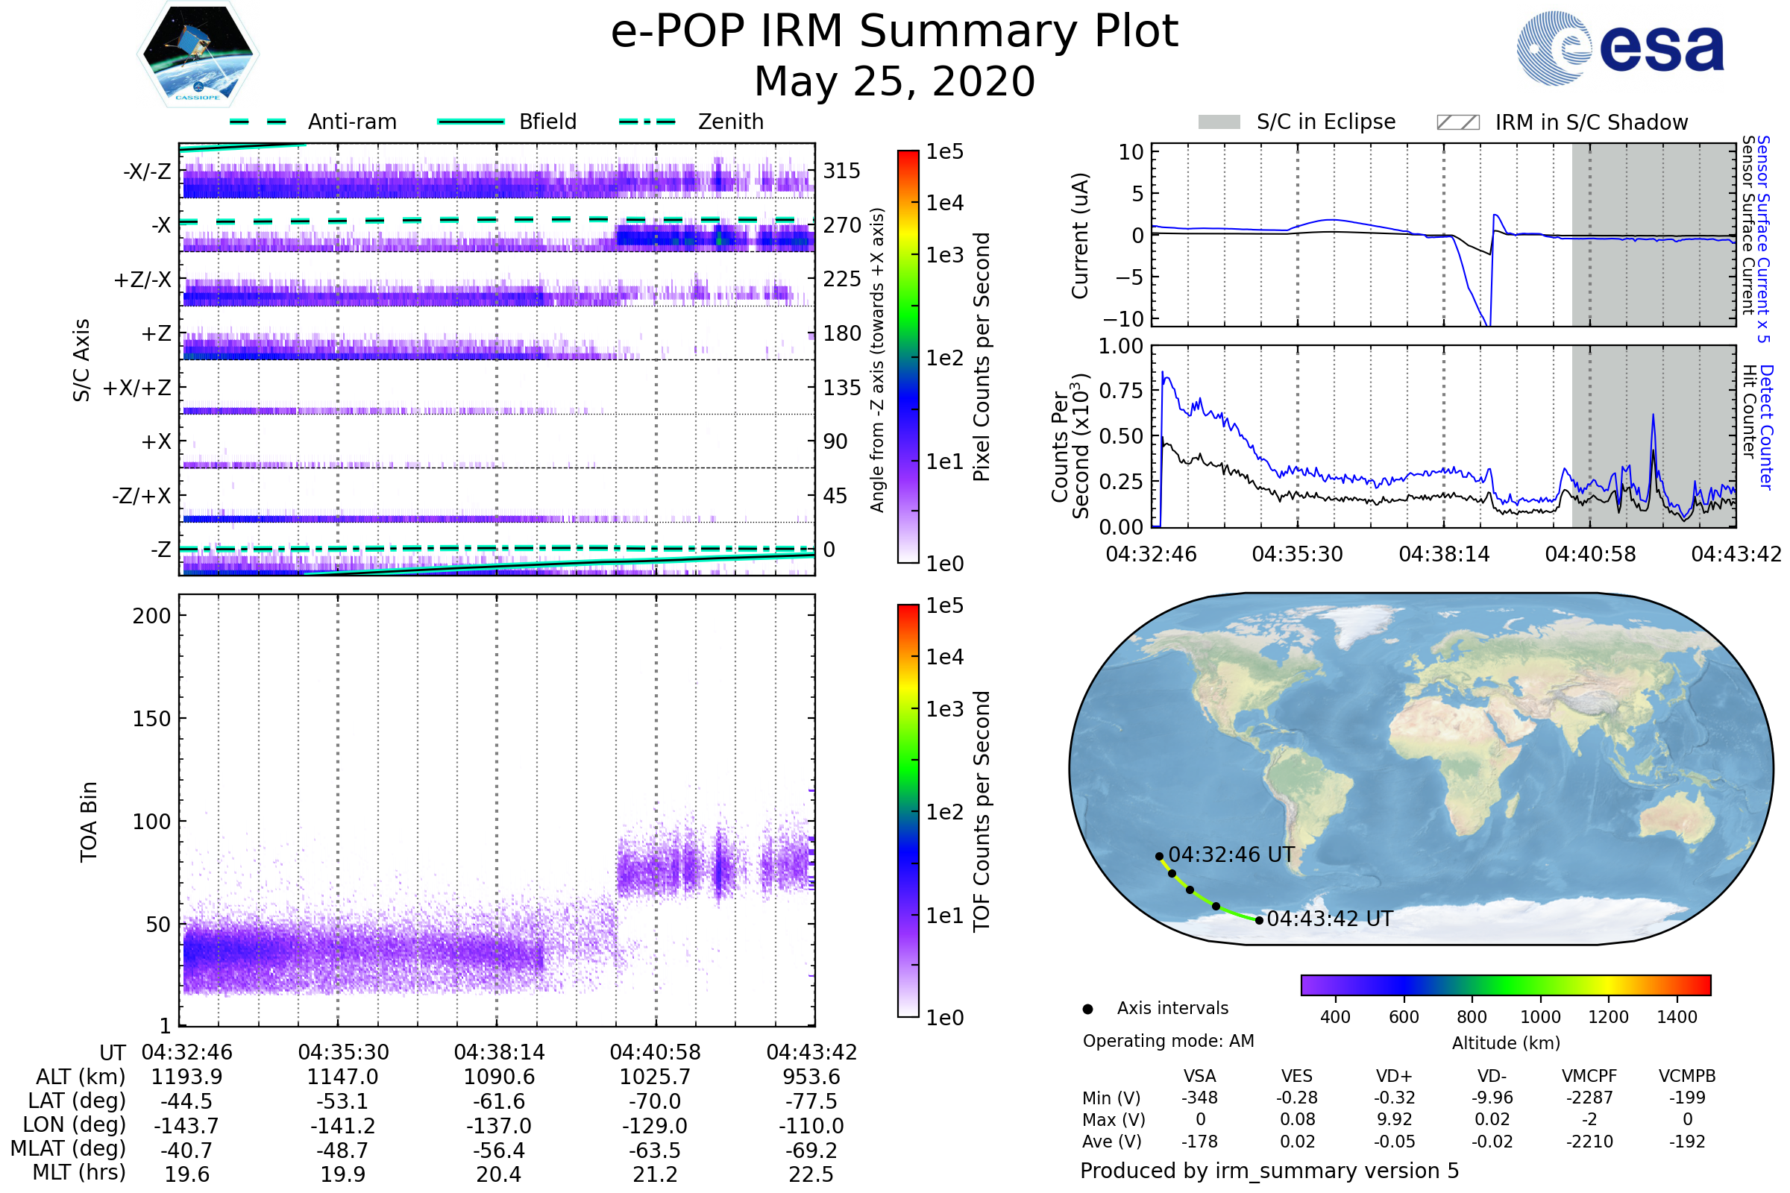Click the S/C in Eclipse gray legend box

coord(1219,122)
